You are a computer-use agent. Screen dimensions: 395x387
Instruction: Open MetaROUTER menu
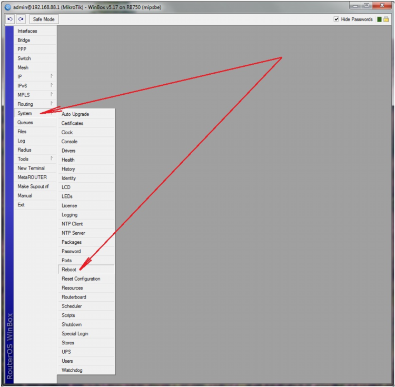[35, 177]
